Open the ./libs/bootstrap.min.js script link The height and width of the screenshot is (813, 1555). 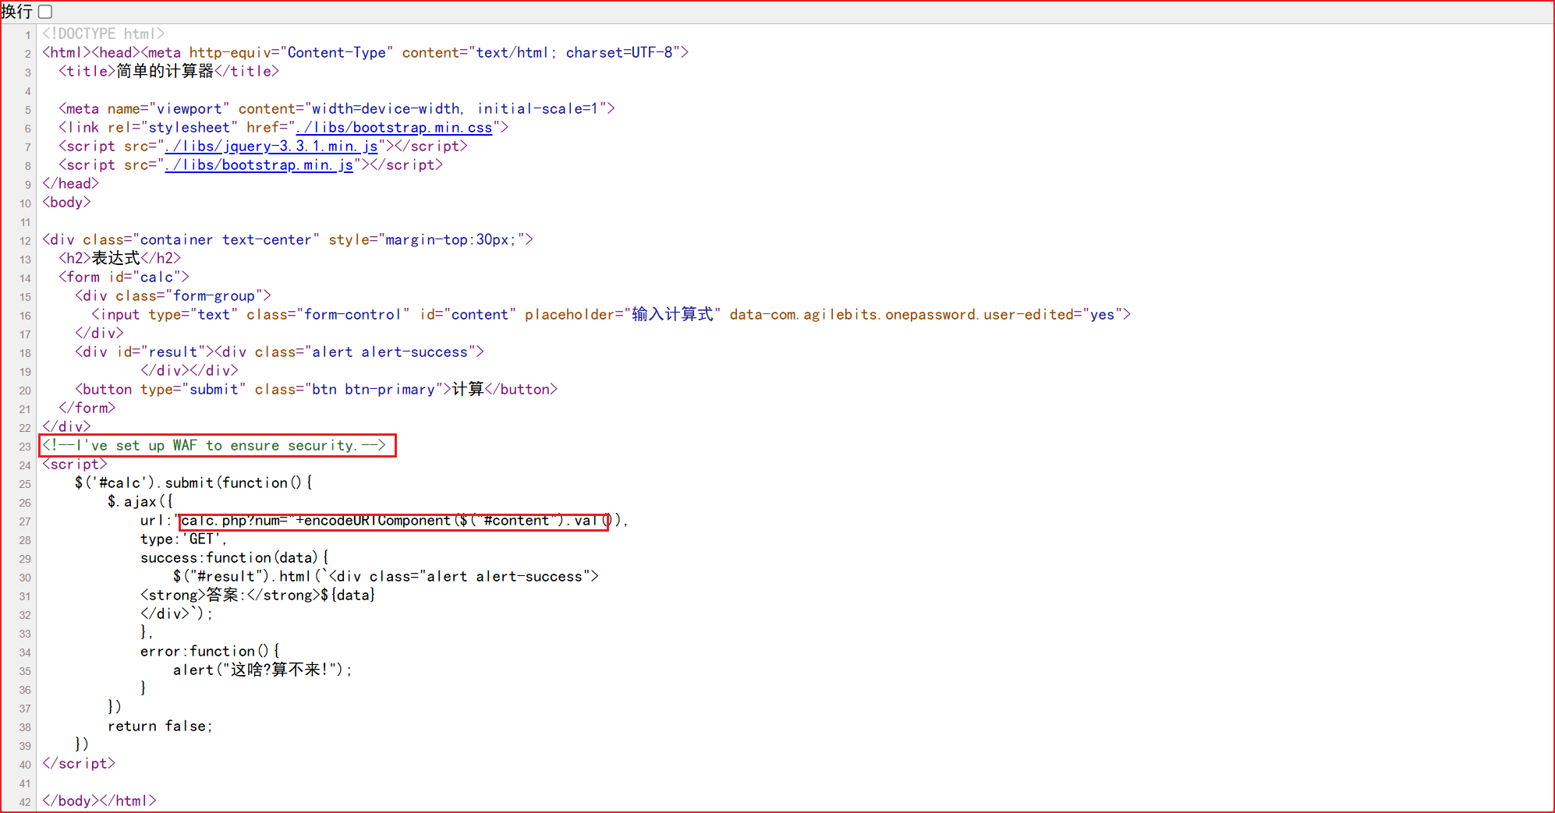tap(259, 164)
